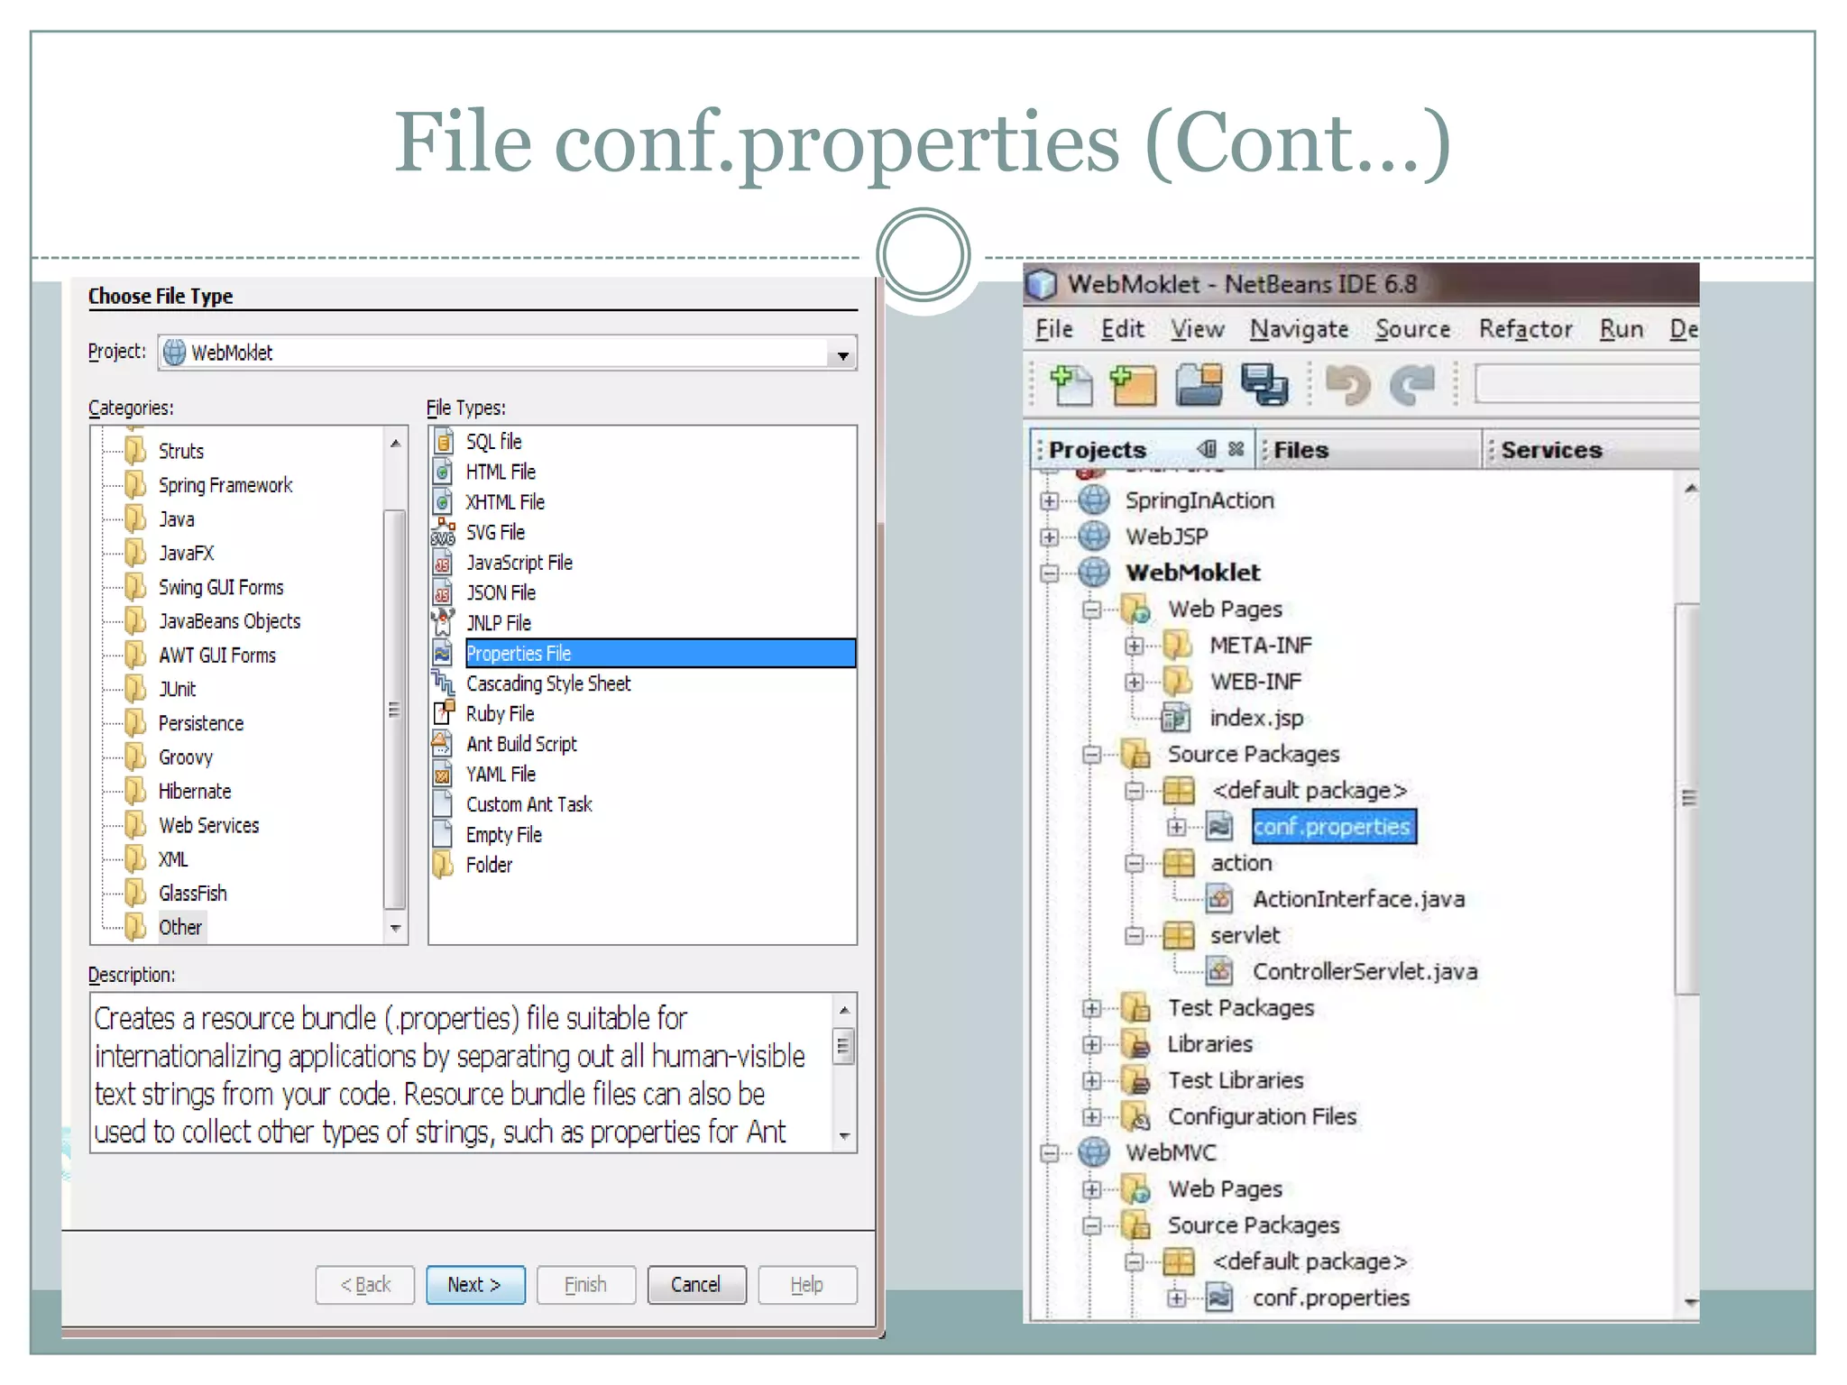Collapse the servlet package node

coord(1135,935)
